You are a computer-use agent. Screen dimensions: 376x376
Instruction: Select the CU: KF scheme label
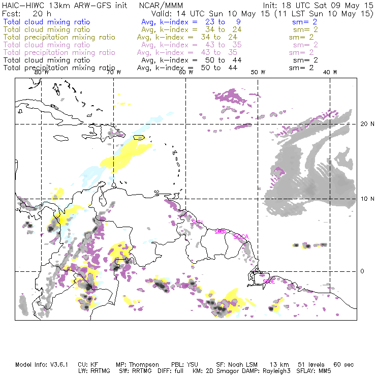[x=88, y=365]
